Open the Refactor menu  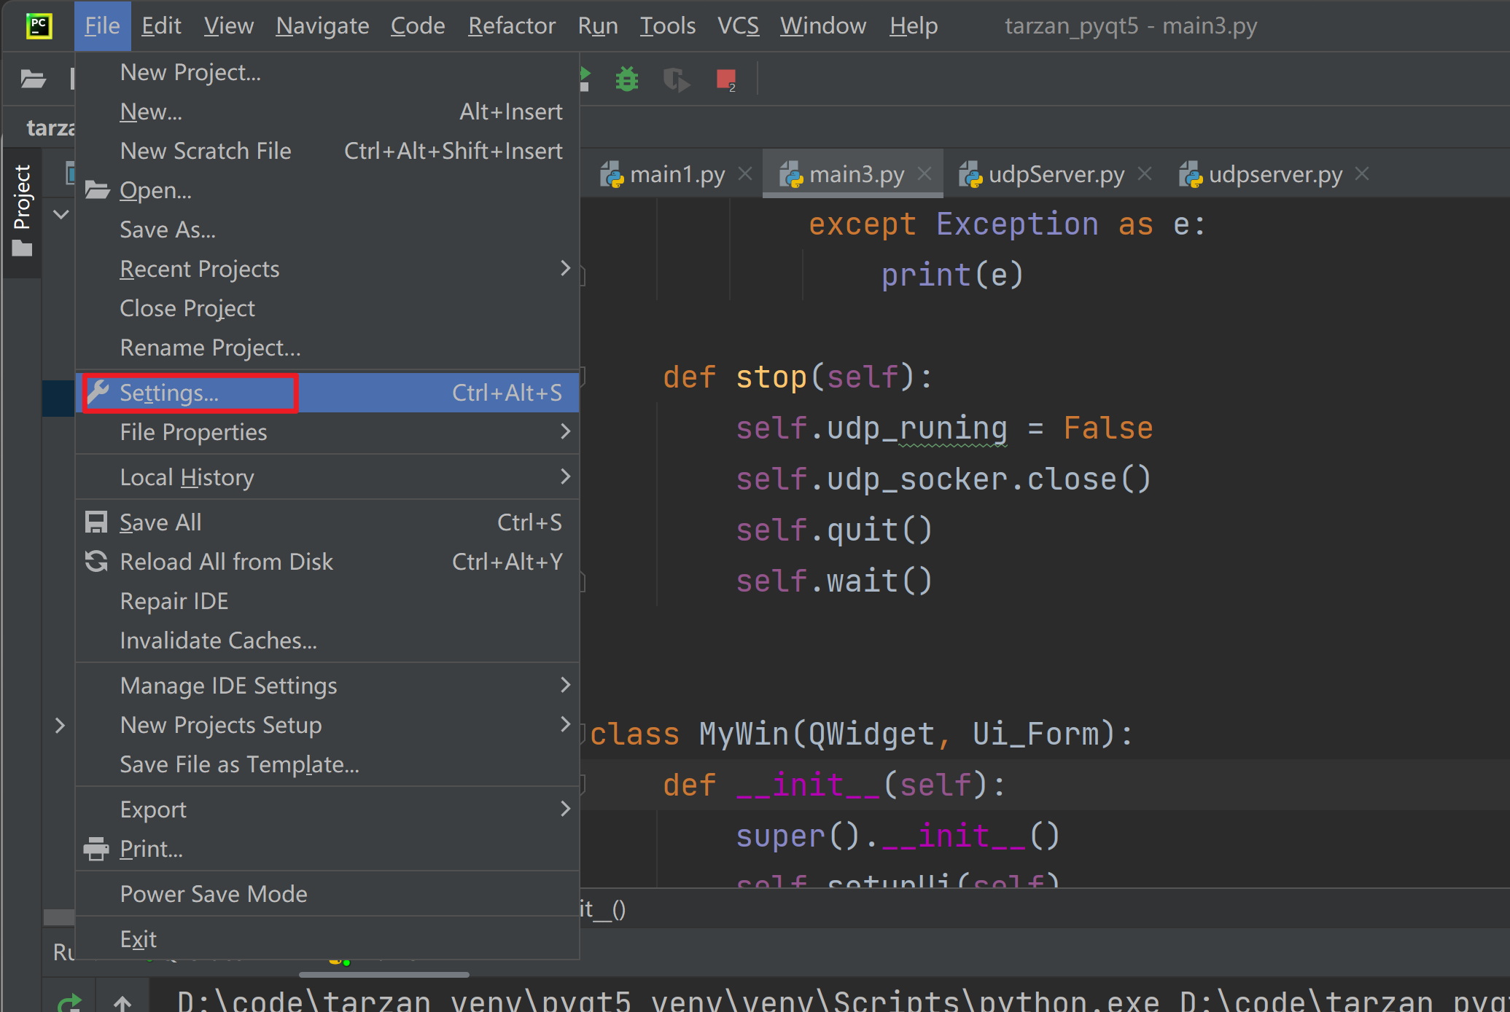[512, 26]
